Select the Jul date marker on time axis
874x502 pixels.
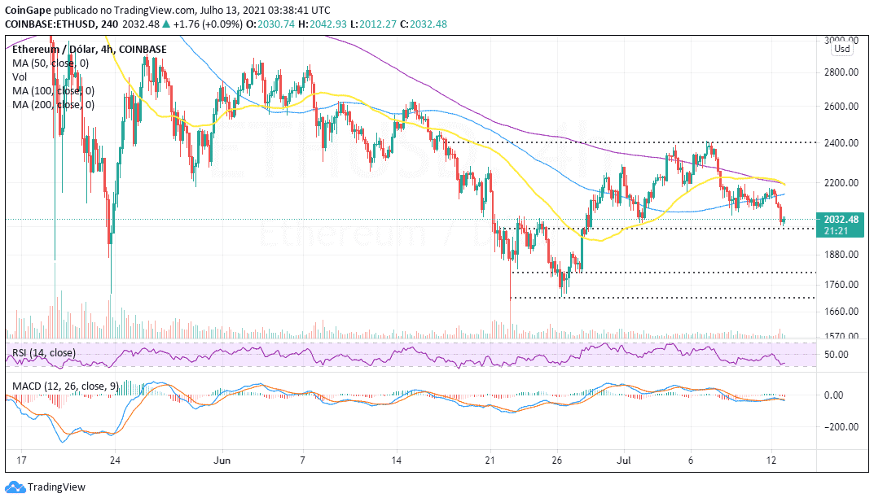623,461
